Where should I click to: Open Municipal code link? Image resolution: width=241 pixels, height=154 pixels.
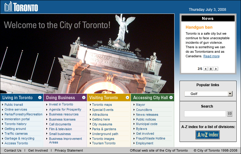[x=147, y=124]
